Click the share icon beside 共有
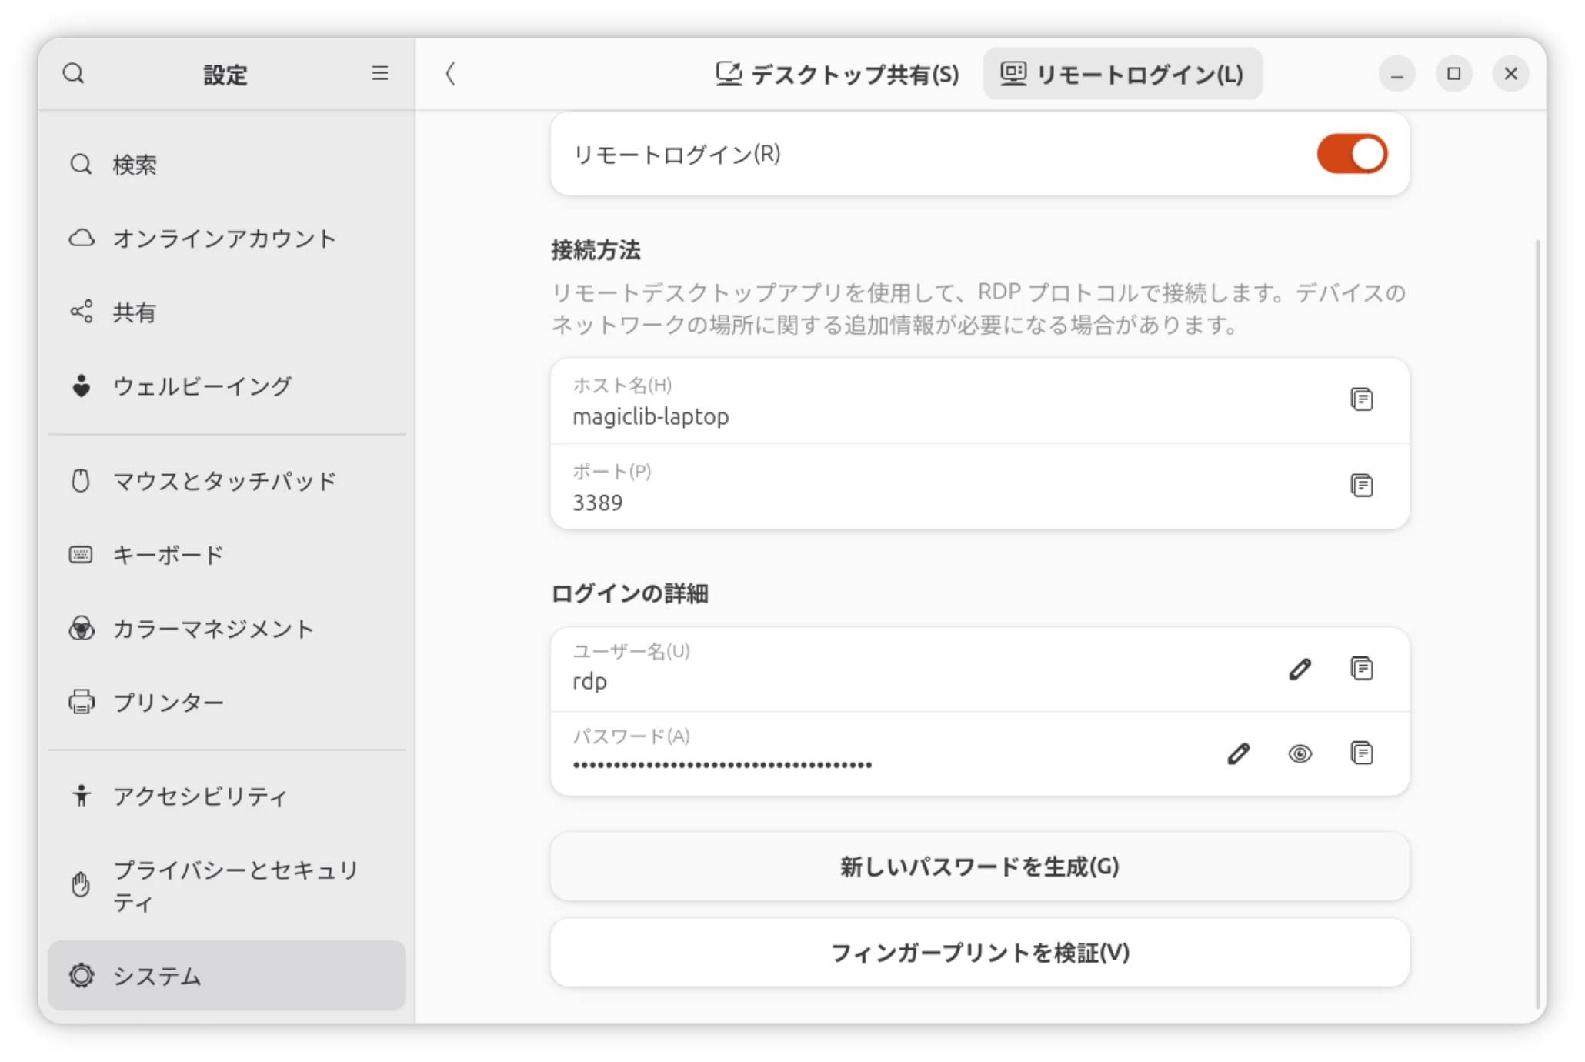The height and width of the screenshot is (1062, 1585). pyautogui.click(x=82, y=312)
